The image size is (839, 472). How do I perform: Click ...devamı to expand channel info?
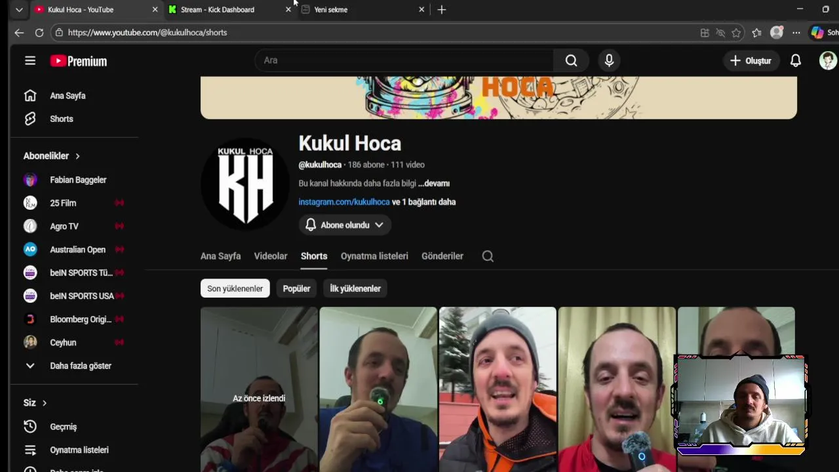434,184
